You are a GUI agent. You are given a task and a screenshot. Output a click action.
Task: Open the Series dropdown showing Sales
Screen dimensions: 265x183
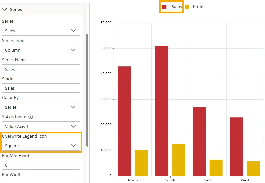point(41,31)
